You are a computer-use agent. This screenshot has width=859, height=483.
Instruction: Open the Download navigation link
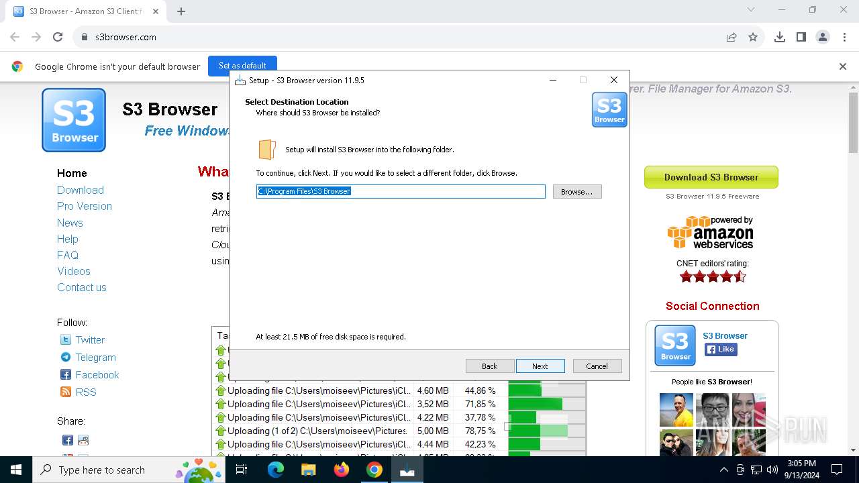click(x=81, y=190)
